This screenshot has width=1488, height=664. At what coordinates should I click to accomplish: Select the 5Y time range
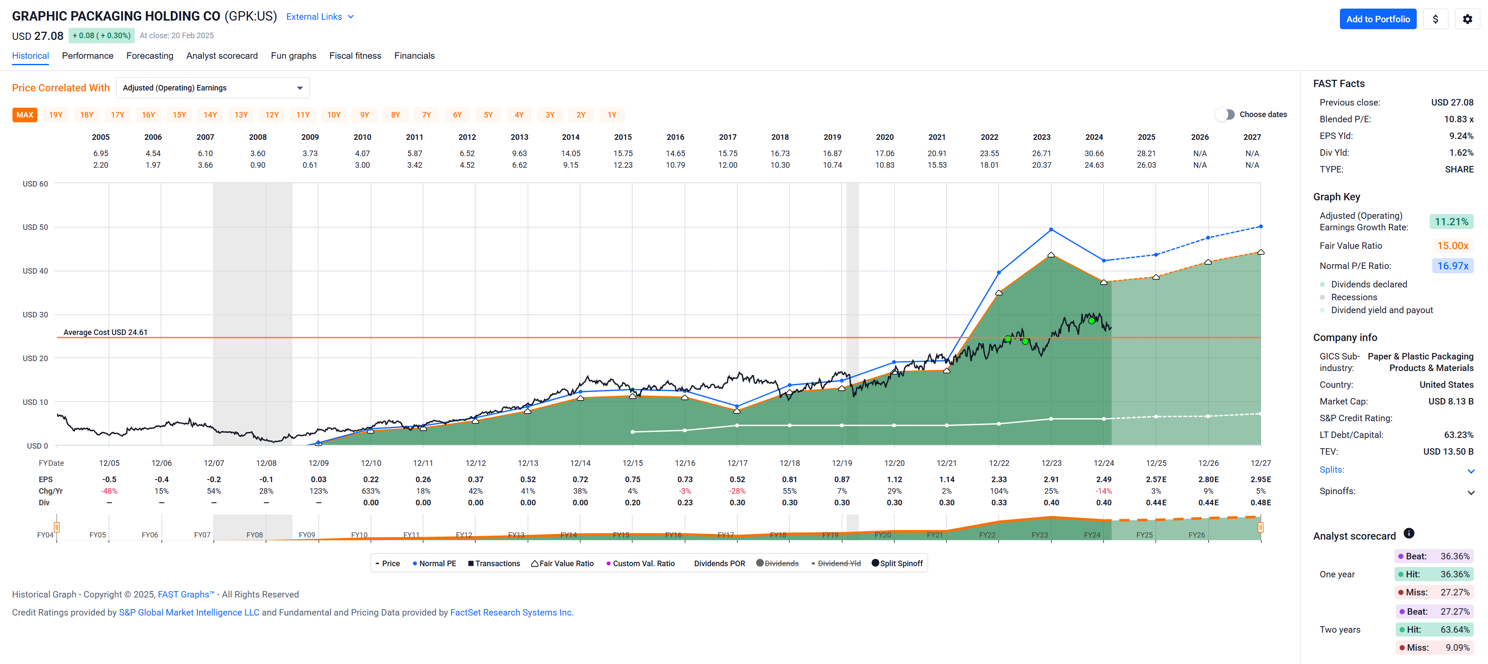pos(488,115)
